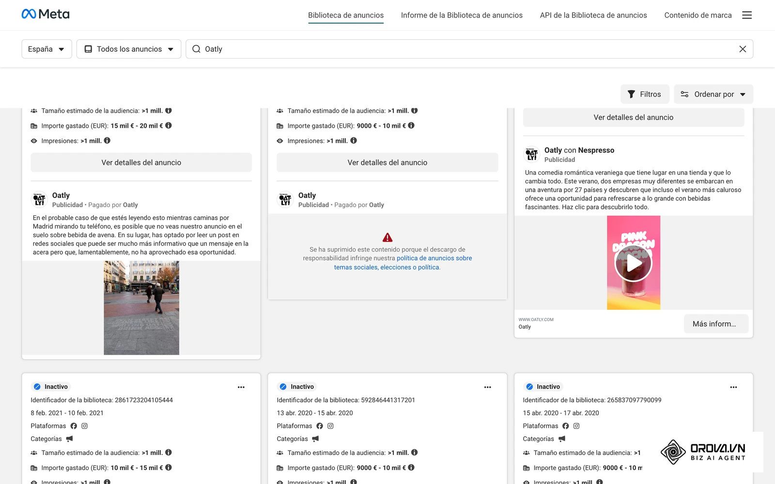Image resolution: width=775 pixels, height=484 pixels.
Task: Play the Pink Dragon video
Action: pyautogui.click(x=634, y=263)
